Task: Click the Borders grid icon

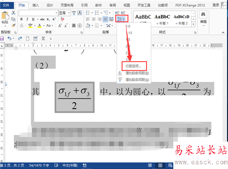Action: point(97,26)
